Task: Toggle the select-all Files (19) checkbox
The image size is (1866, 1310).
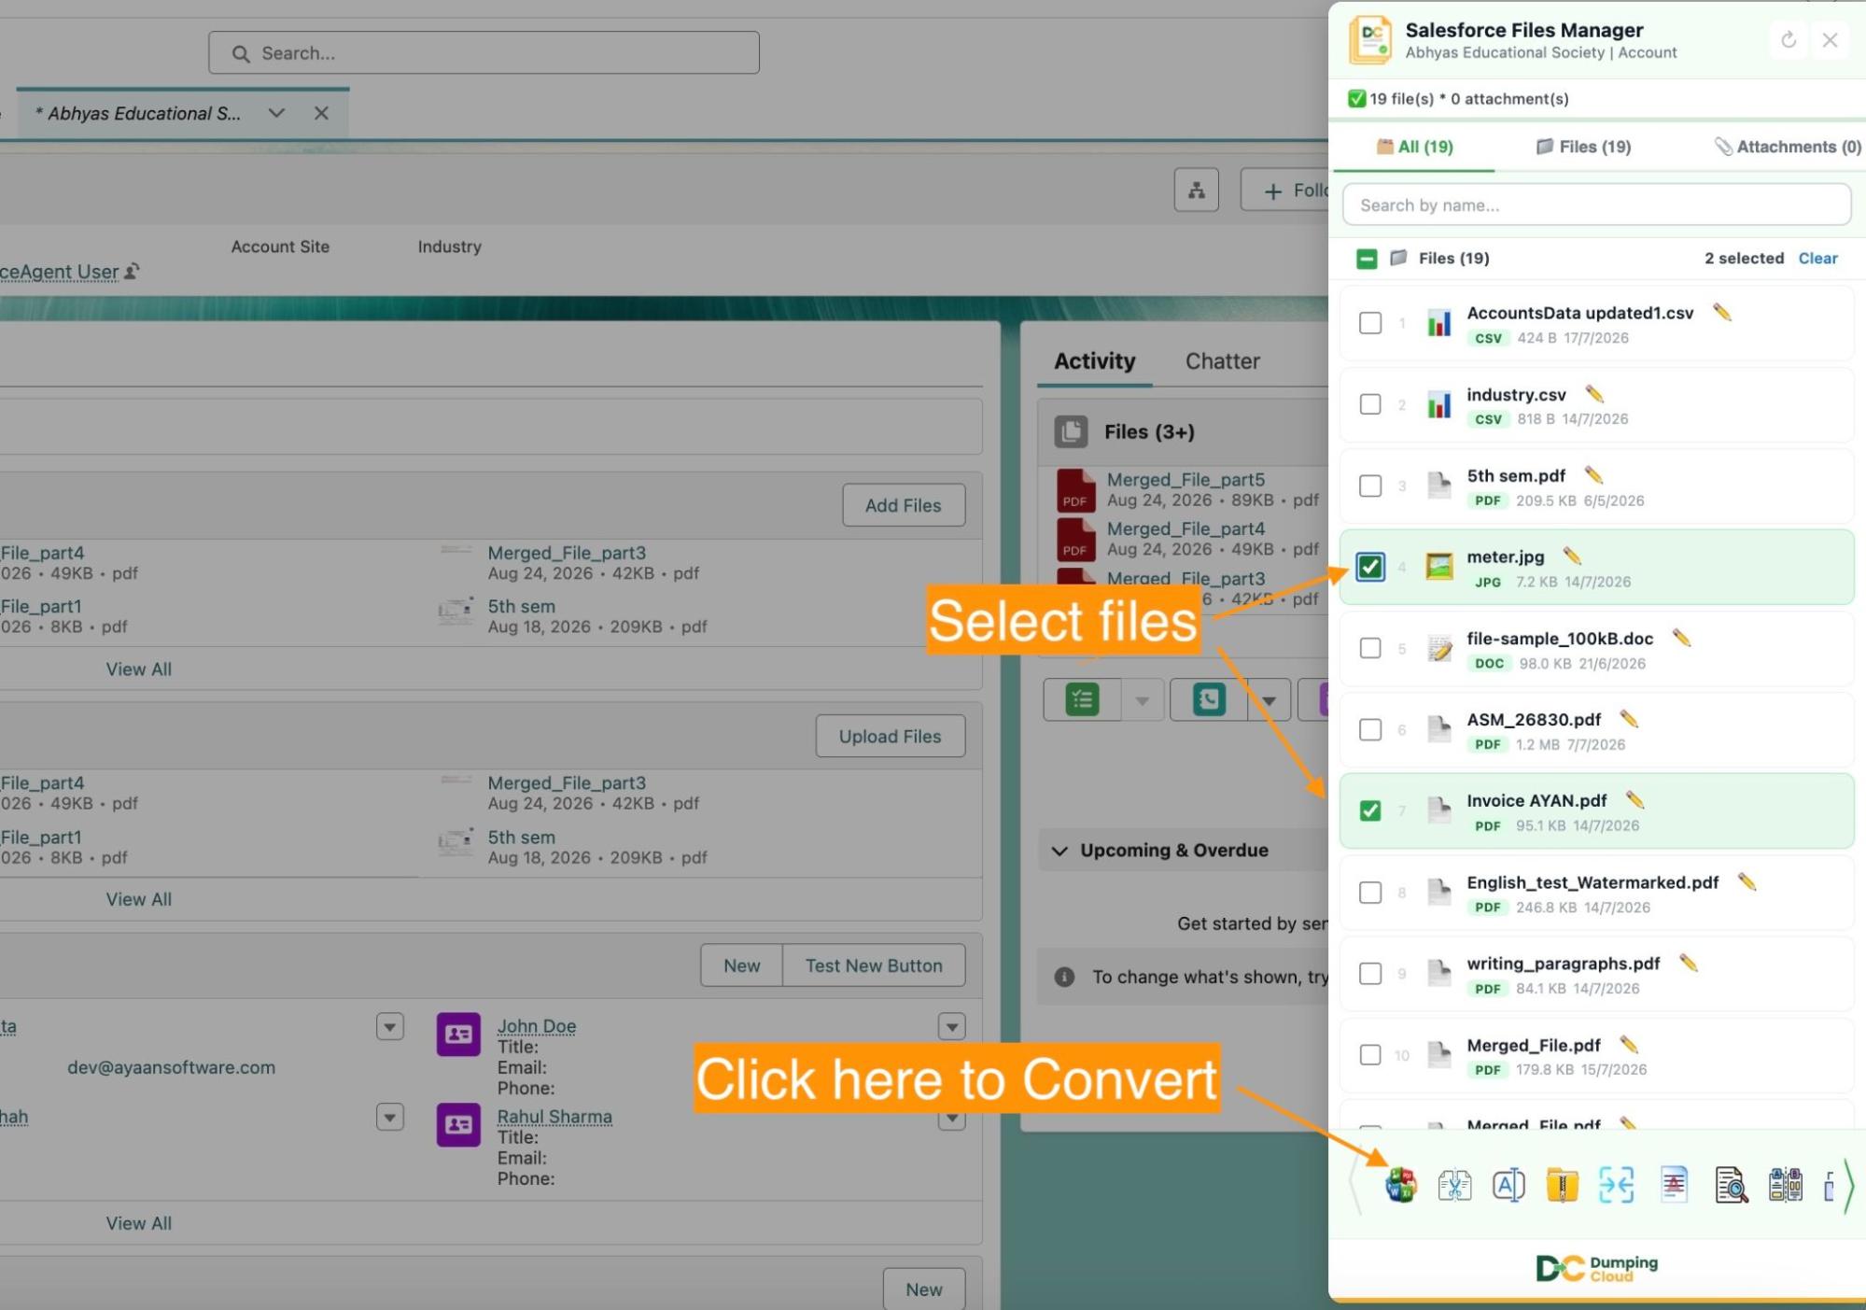Action: click(1367, 259)
